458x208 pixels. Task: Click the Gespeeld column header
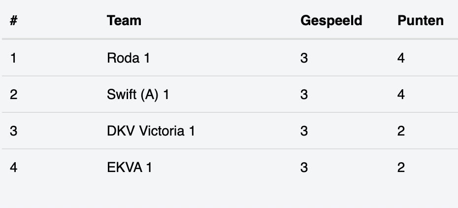coord(331,21)
